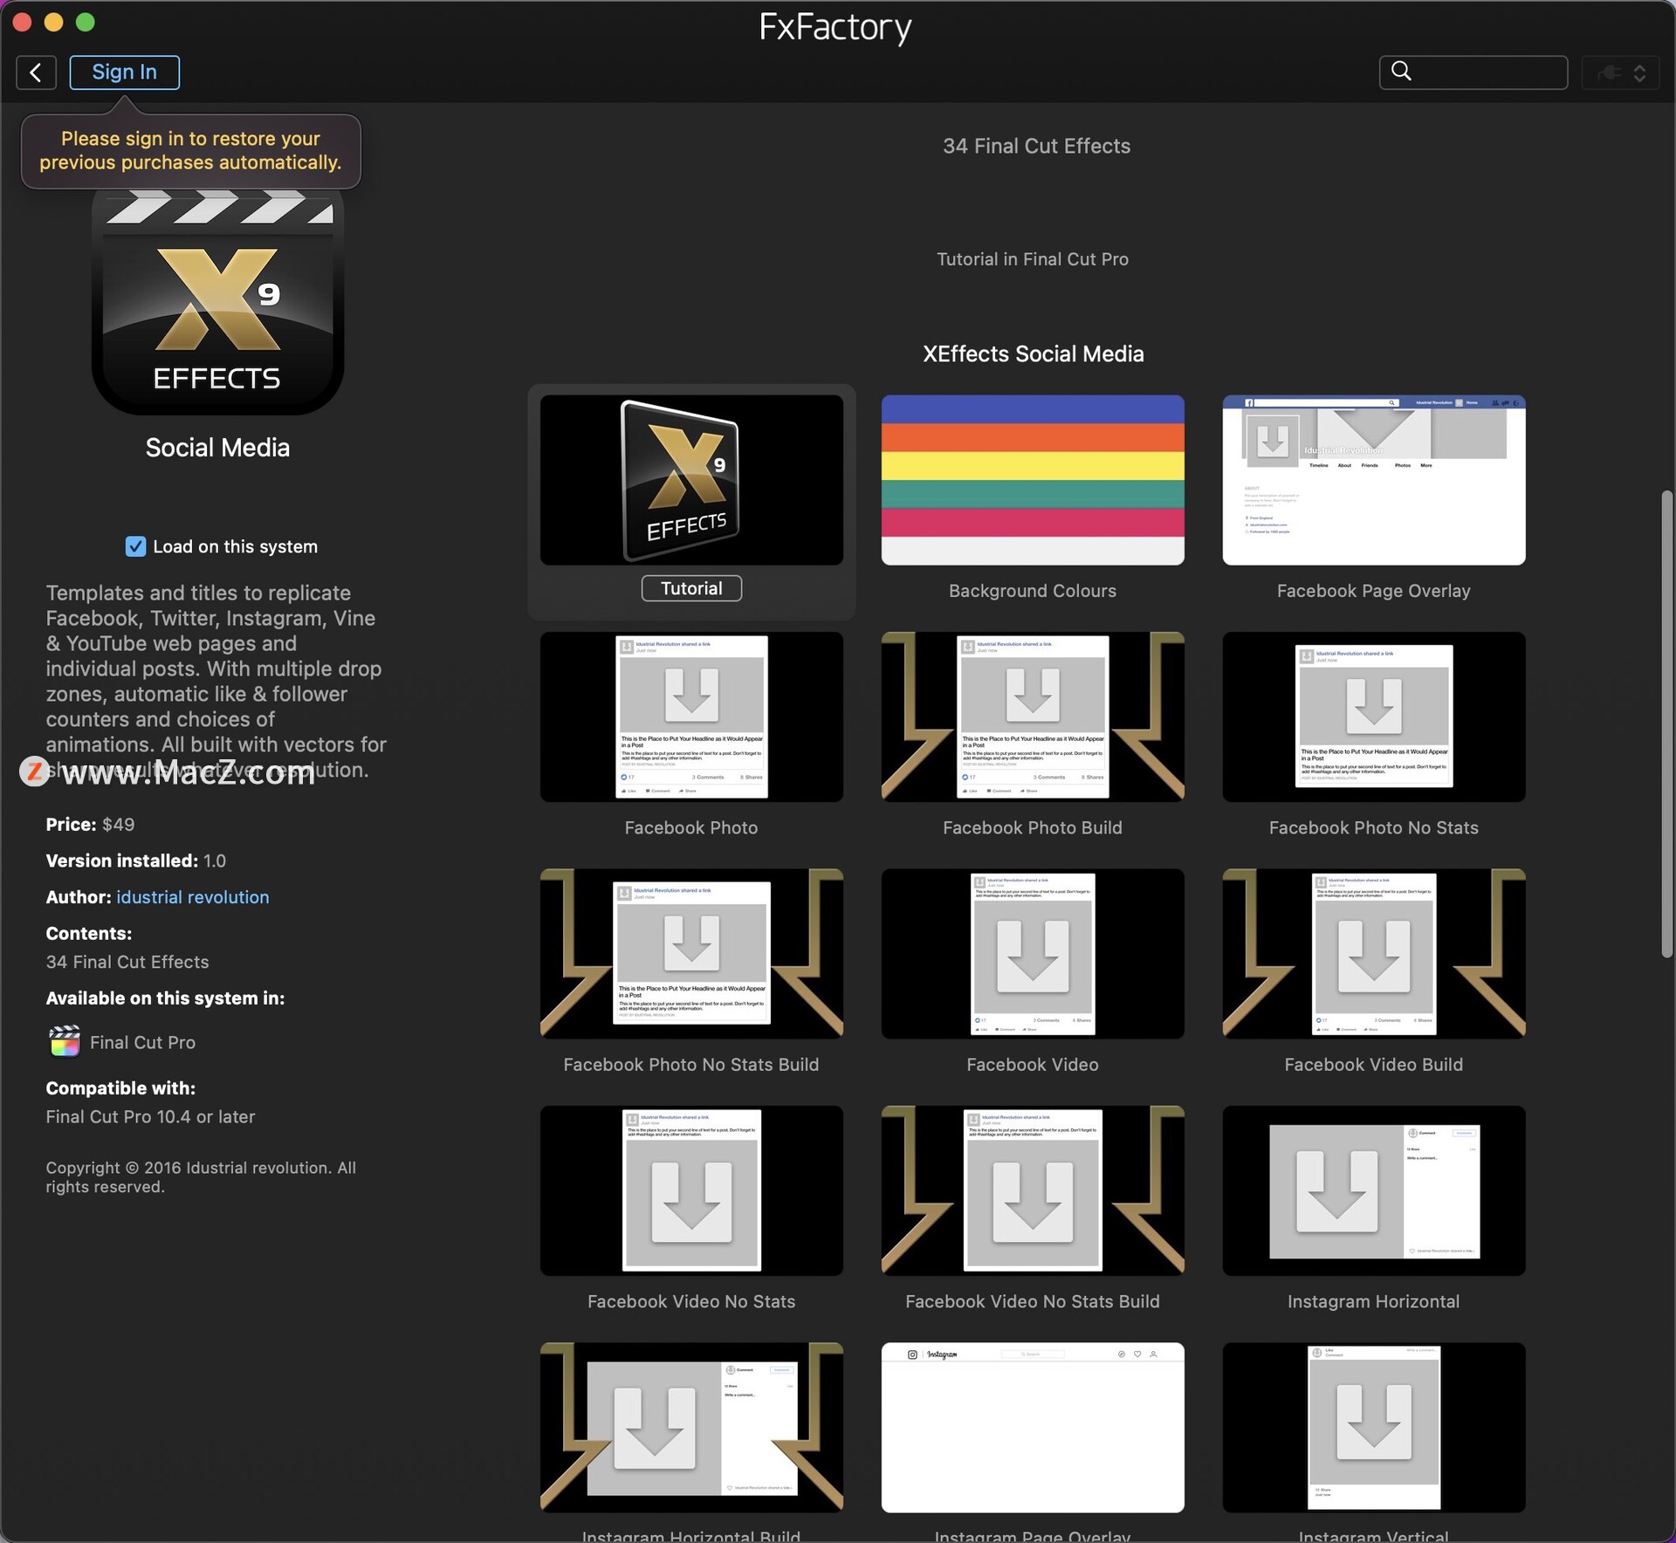Click the Tutorial in Final Cut Pro text
1676x1543 pixels.
pyautogui.click(x=1032, y=259)
